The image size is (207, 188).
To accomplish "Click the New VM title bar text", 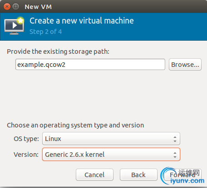I will click(38, 7).
